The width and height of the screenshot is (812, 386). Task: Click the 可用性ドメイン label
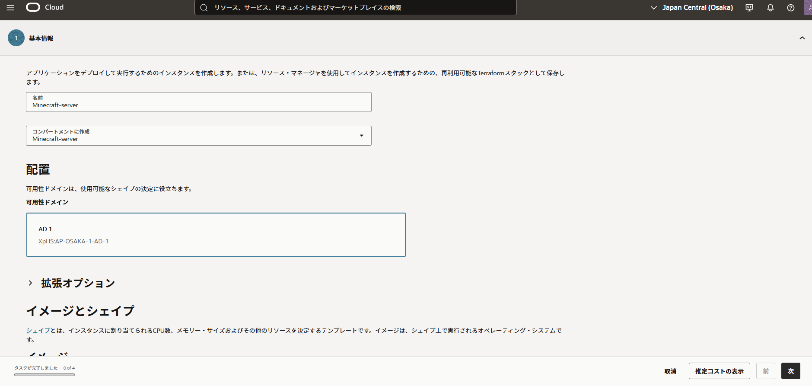click(x=47, y=202)
